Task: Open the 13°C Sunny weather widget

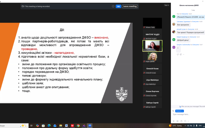Action: (175, 126)
